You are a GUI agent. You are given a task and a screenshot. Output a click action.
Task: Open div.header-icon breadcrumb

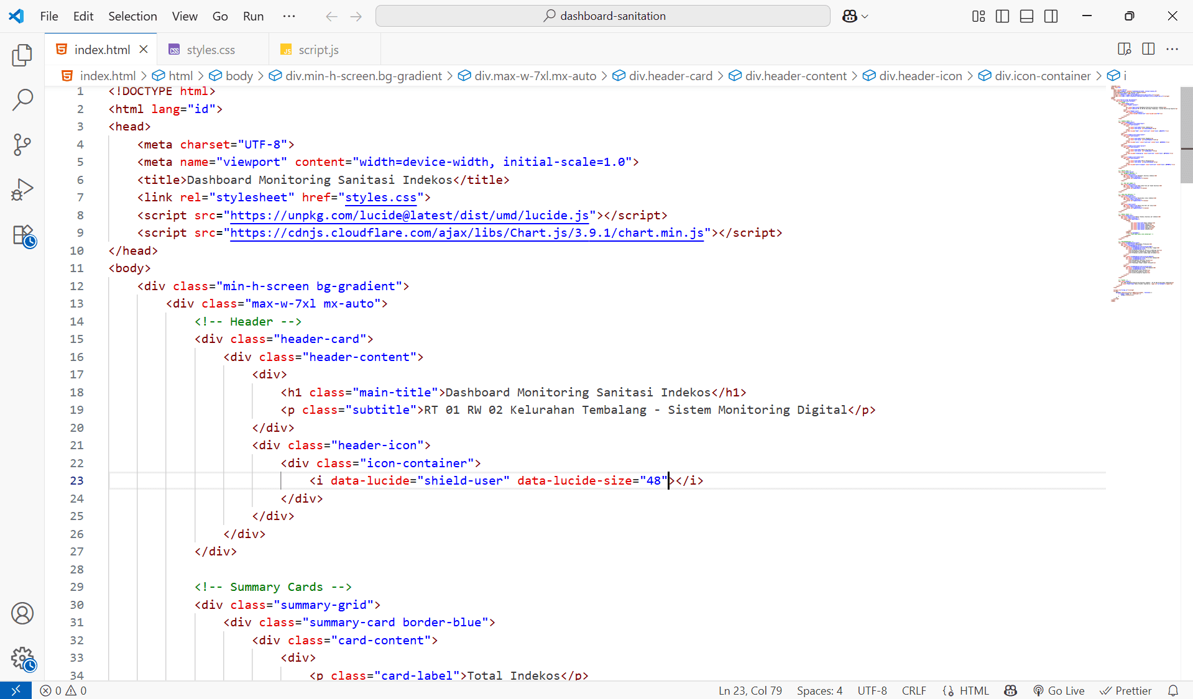[913, 76]
